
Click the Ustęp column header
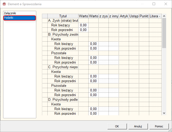134,16
